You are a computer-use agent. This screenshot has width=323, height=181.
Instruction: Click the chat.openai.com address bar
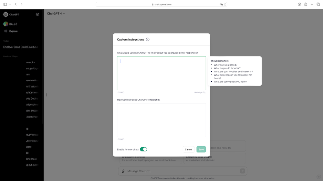click(161, 4)
